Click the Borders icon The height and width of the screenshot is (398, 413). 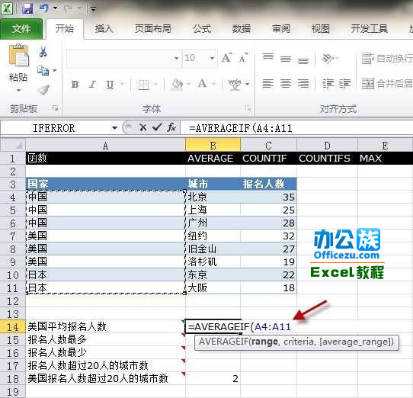click(x=143, y=85)
